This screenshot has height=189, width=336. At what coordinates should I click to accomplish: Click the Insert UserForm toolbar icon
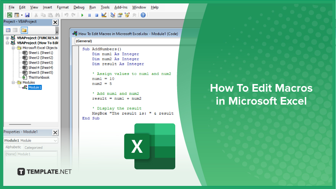point(17,15)
